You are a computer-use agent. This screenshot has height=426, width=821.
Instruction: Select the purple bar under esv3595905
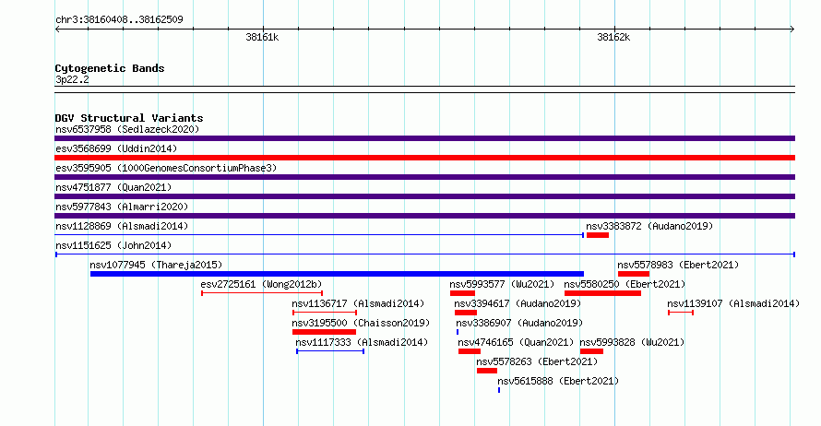coord(424,177)
